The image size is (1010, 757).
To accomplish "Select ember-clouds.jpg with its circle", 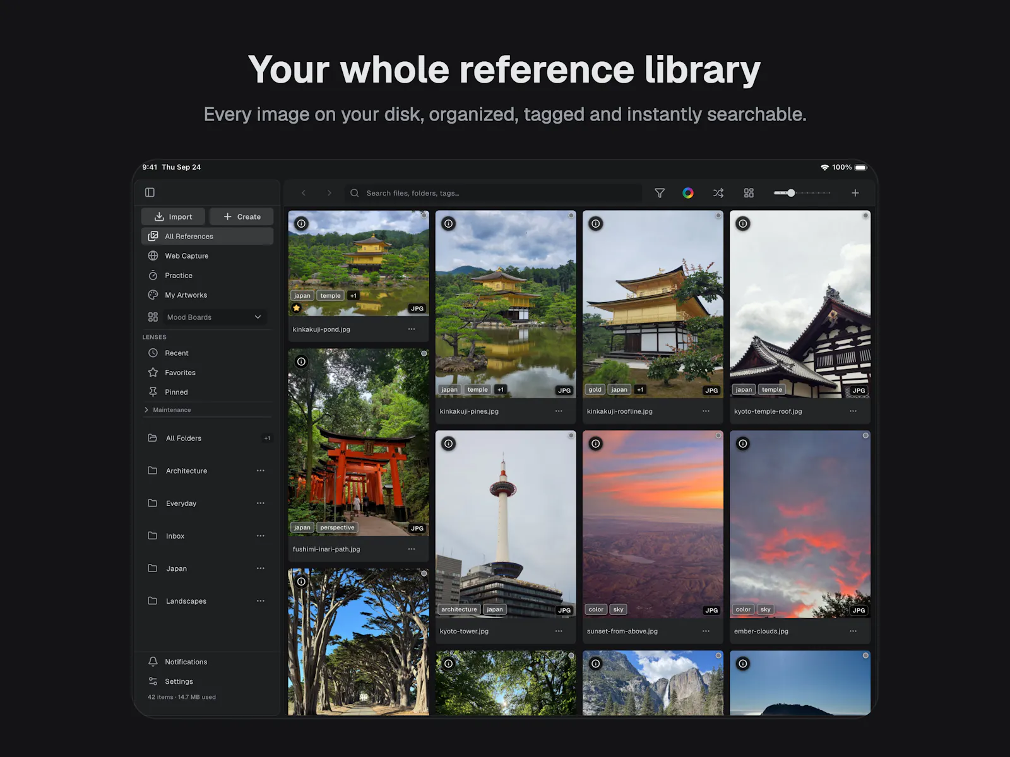I will [x=865, y=435].
